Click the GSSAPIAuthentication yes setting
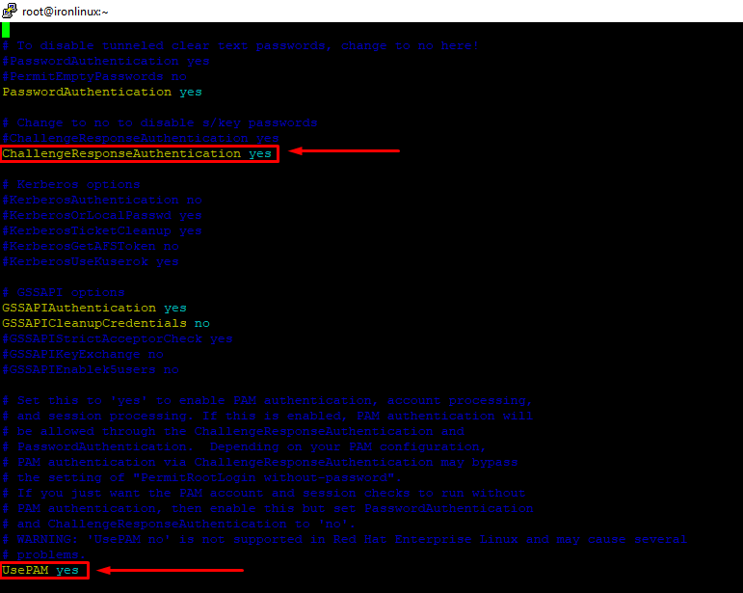Image resolution: width=743 pixels, height=593 pixels. tap(94, 308)
